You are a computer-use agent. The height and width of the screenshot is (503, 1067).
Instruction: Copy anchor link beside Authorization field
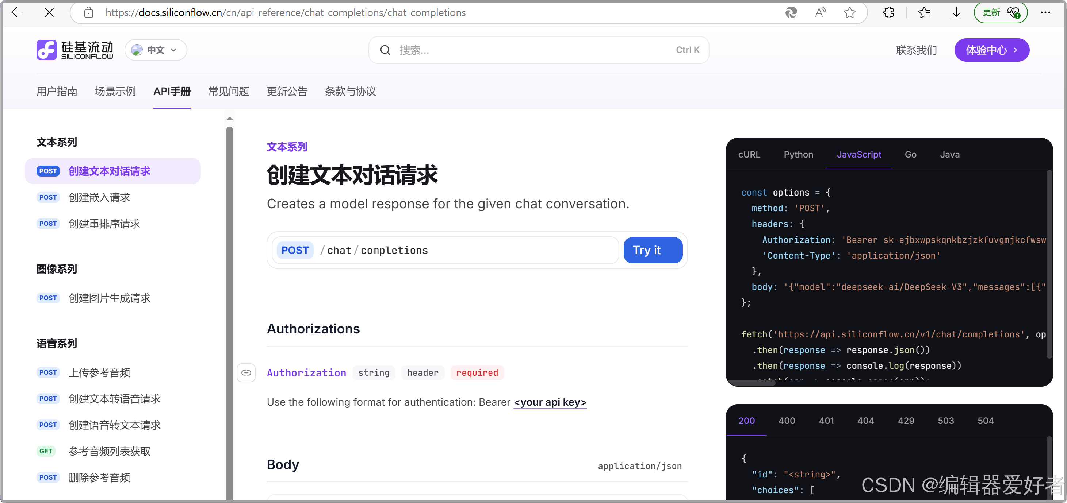pyautogui.click(x=246, y=373)
